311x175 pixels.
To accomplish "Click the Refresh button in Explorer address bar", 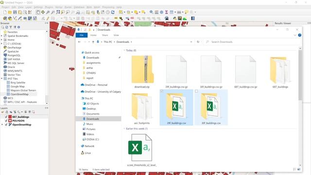I will tap(198, 42).
